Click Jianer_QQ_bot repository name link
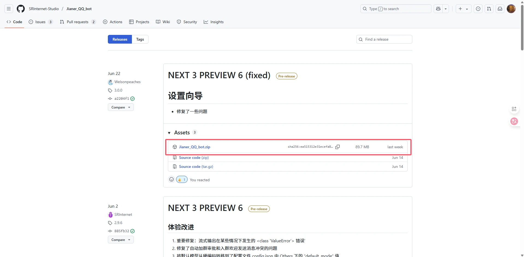The width and height of the screenshot is (524, 257). (x=79, y=9)
